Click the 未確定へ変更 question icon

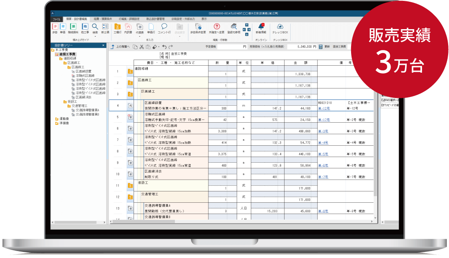pyautogui.click(x=217, y=29)
